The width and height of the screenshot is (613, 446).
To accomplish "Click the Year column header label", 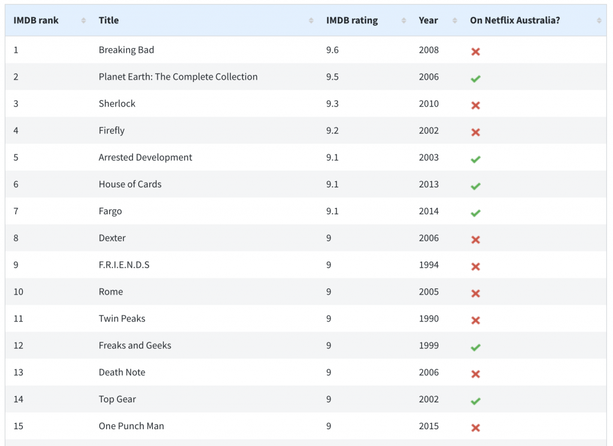I will [428, 20].
